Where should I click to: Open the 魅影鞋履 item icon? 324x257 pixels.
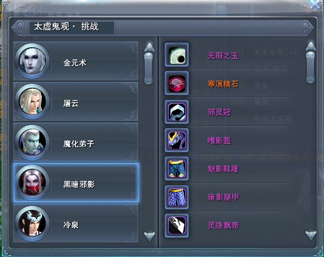pos(176,169)
